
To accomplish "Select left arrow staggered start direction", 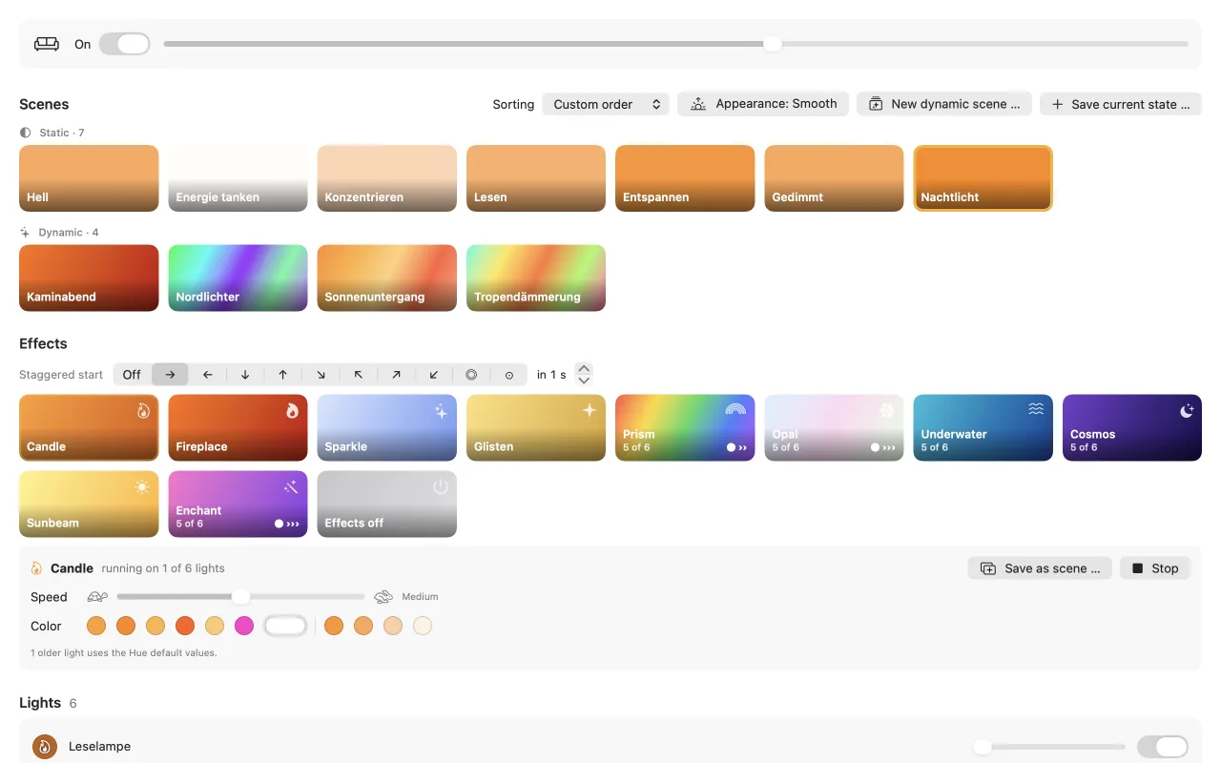I will tap(207, 375).
